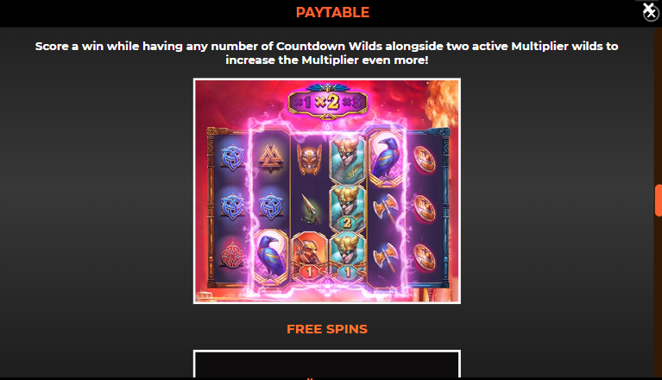Viewport: 662px width, 380px height.
Task: Click the raven symbol at bottom of second reel
Action: 271,256
